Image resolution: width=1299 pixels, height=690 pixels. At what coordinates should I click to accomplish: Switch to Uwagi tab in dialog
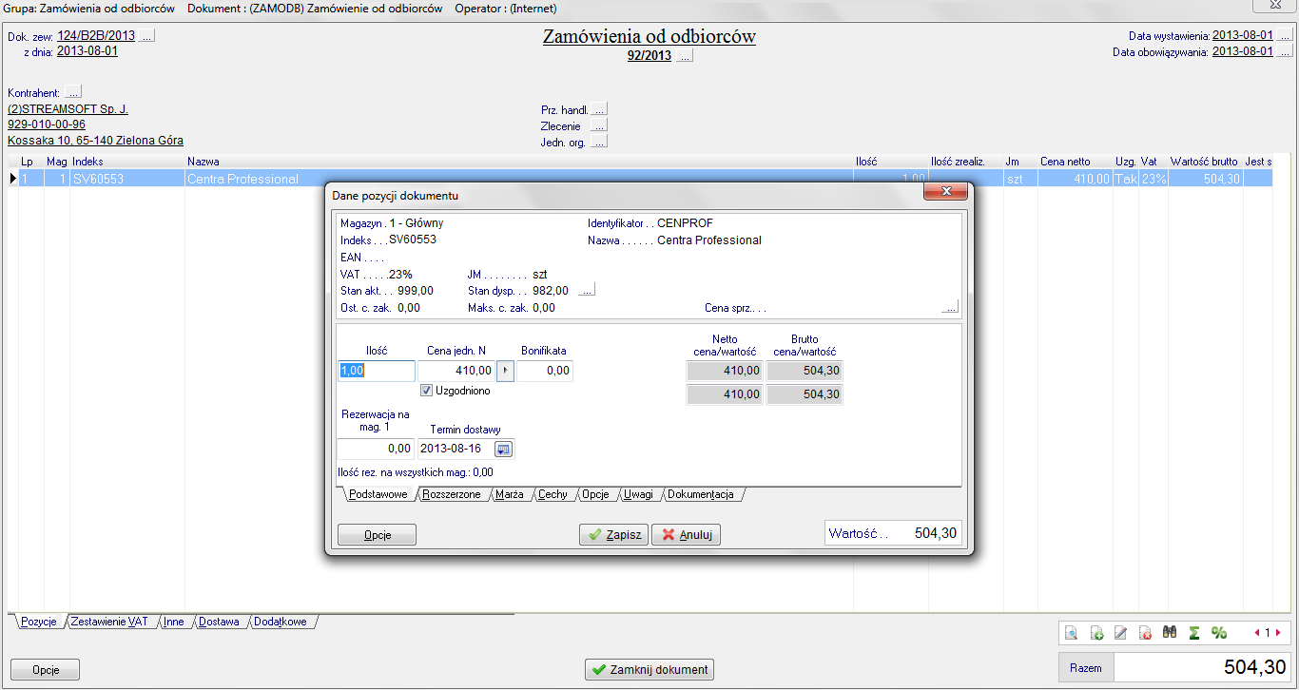(638, 495)
